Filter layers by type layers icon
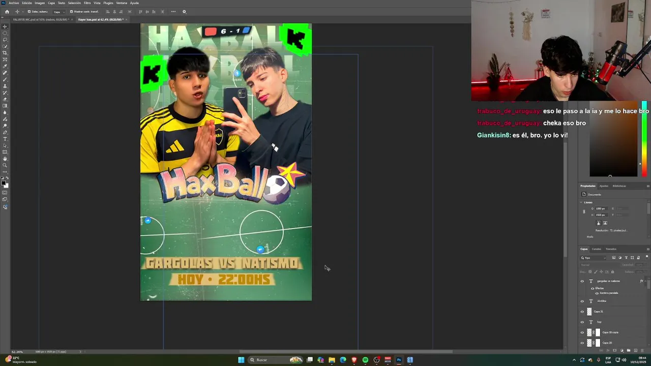651x366 pixels. point(626,258)
